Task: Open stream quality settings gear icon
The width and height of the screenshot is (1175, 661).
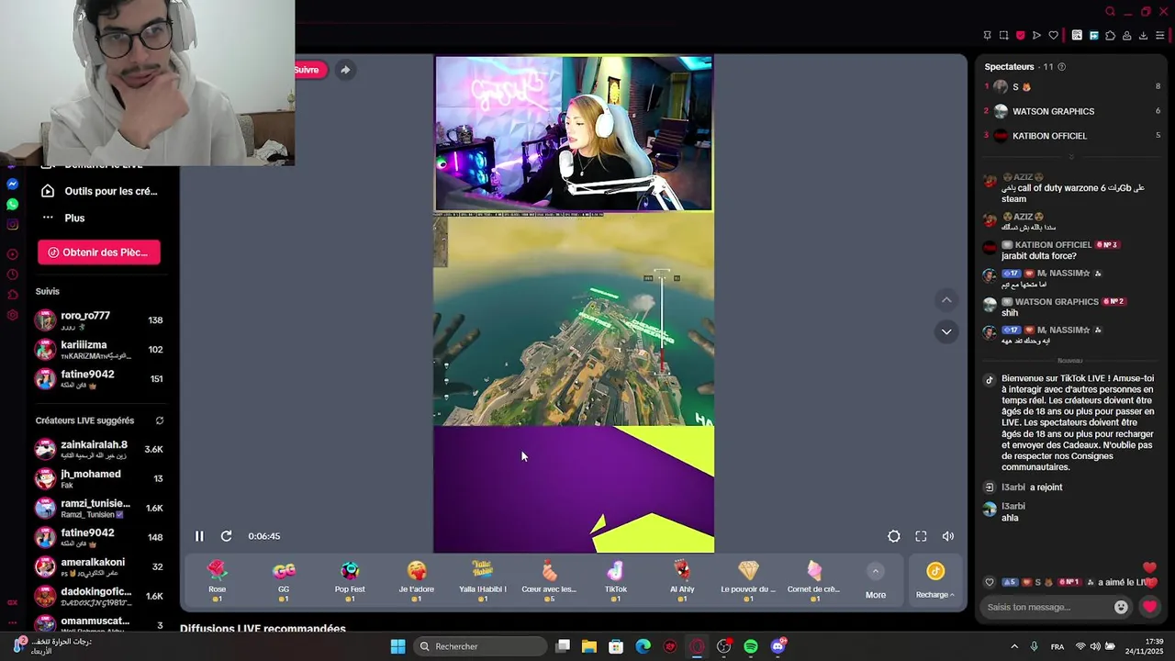Action: [x=894, y=536]
